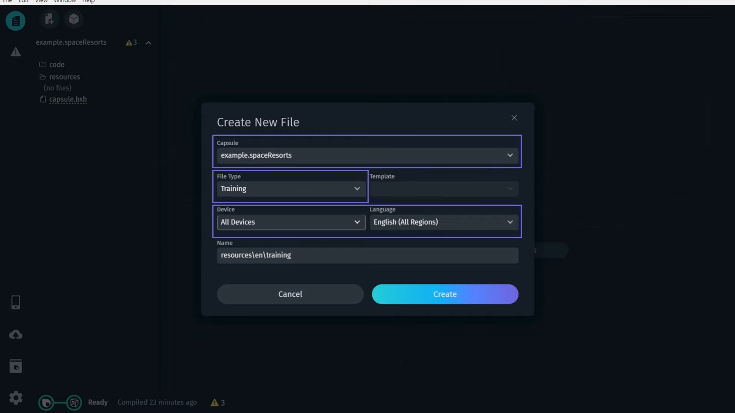Open the Language dropdown showing English
The image size is (735, 413).
(444, 222)
